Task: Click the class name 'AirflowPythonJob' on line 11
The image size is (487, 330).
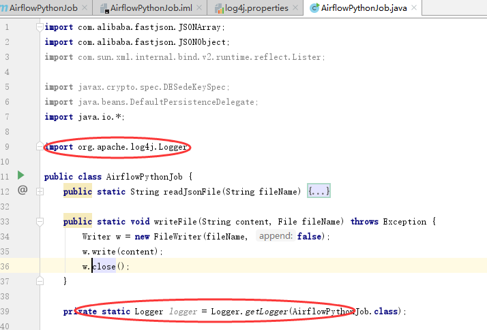Action: 145,177
